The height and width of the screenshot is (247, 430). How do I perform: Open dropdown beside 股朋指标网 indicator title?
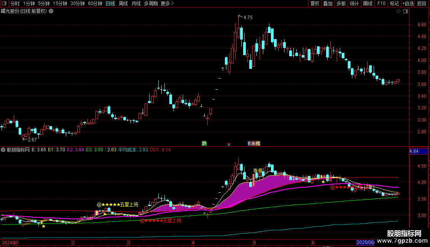click(3, 150)
